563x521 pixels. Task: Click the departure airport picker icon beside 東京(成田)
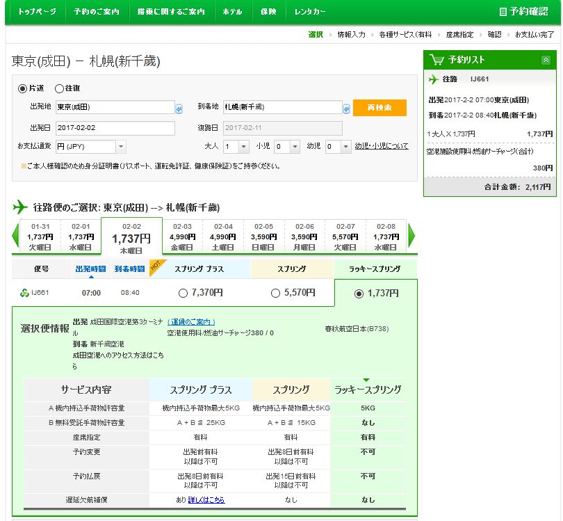(x=179, y=108)
